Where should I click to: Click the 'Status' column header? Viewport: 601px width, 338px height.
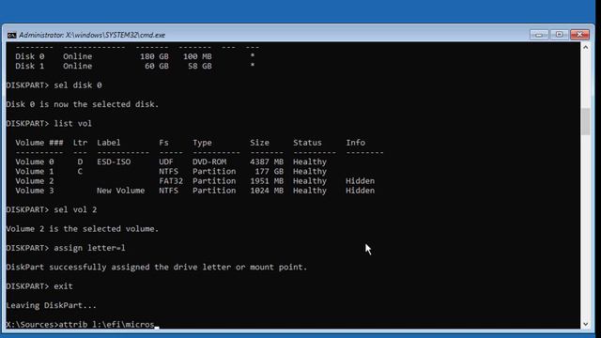pyautogui.click(x=307, y=143)
